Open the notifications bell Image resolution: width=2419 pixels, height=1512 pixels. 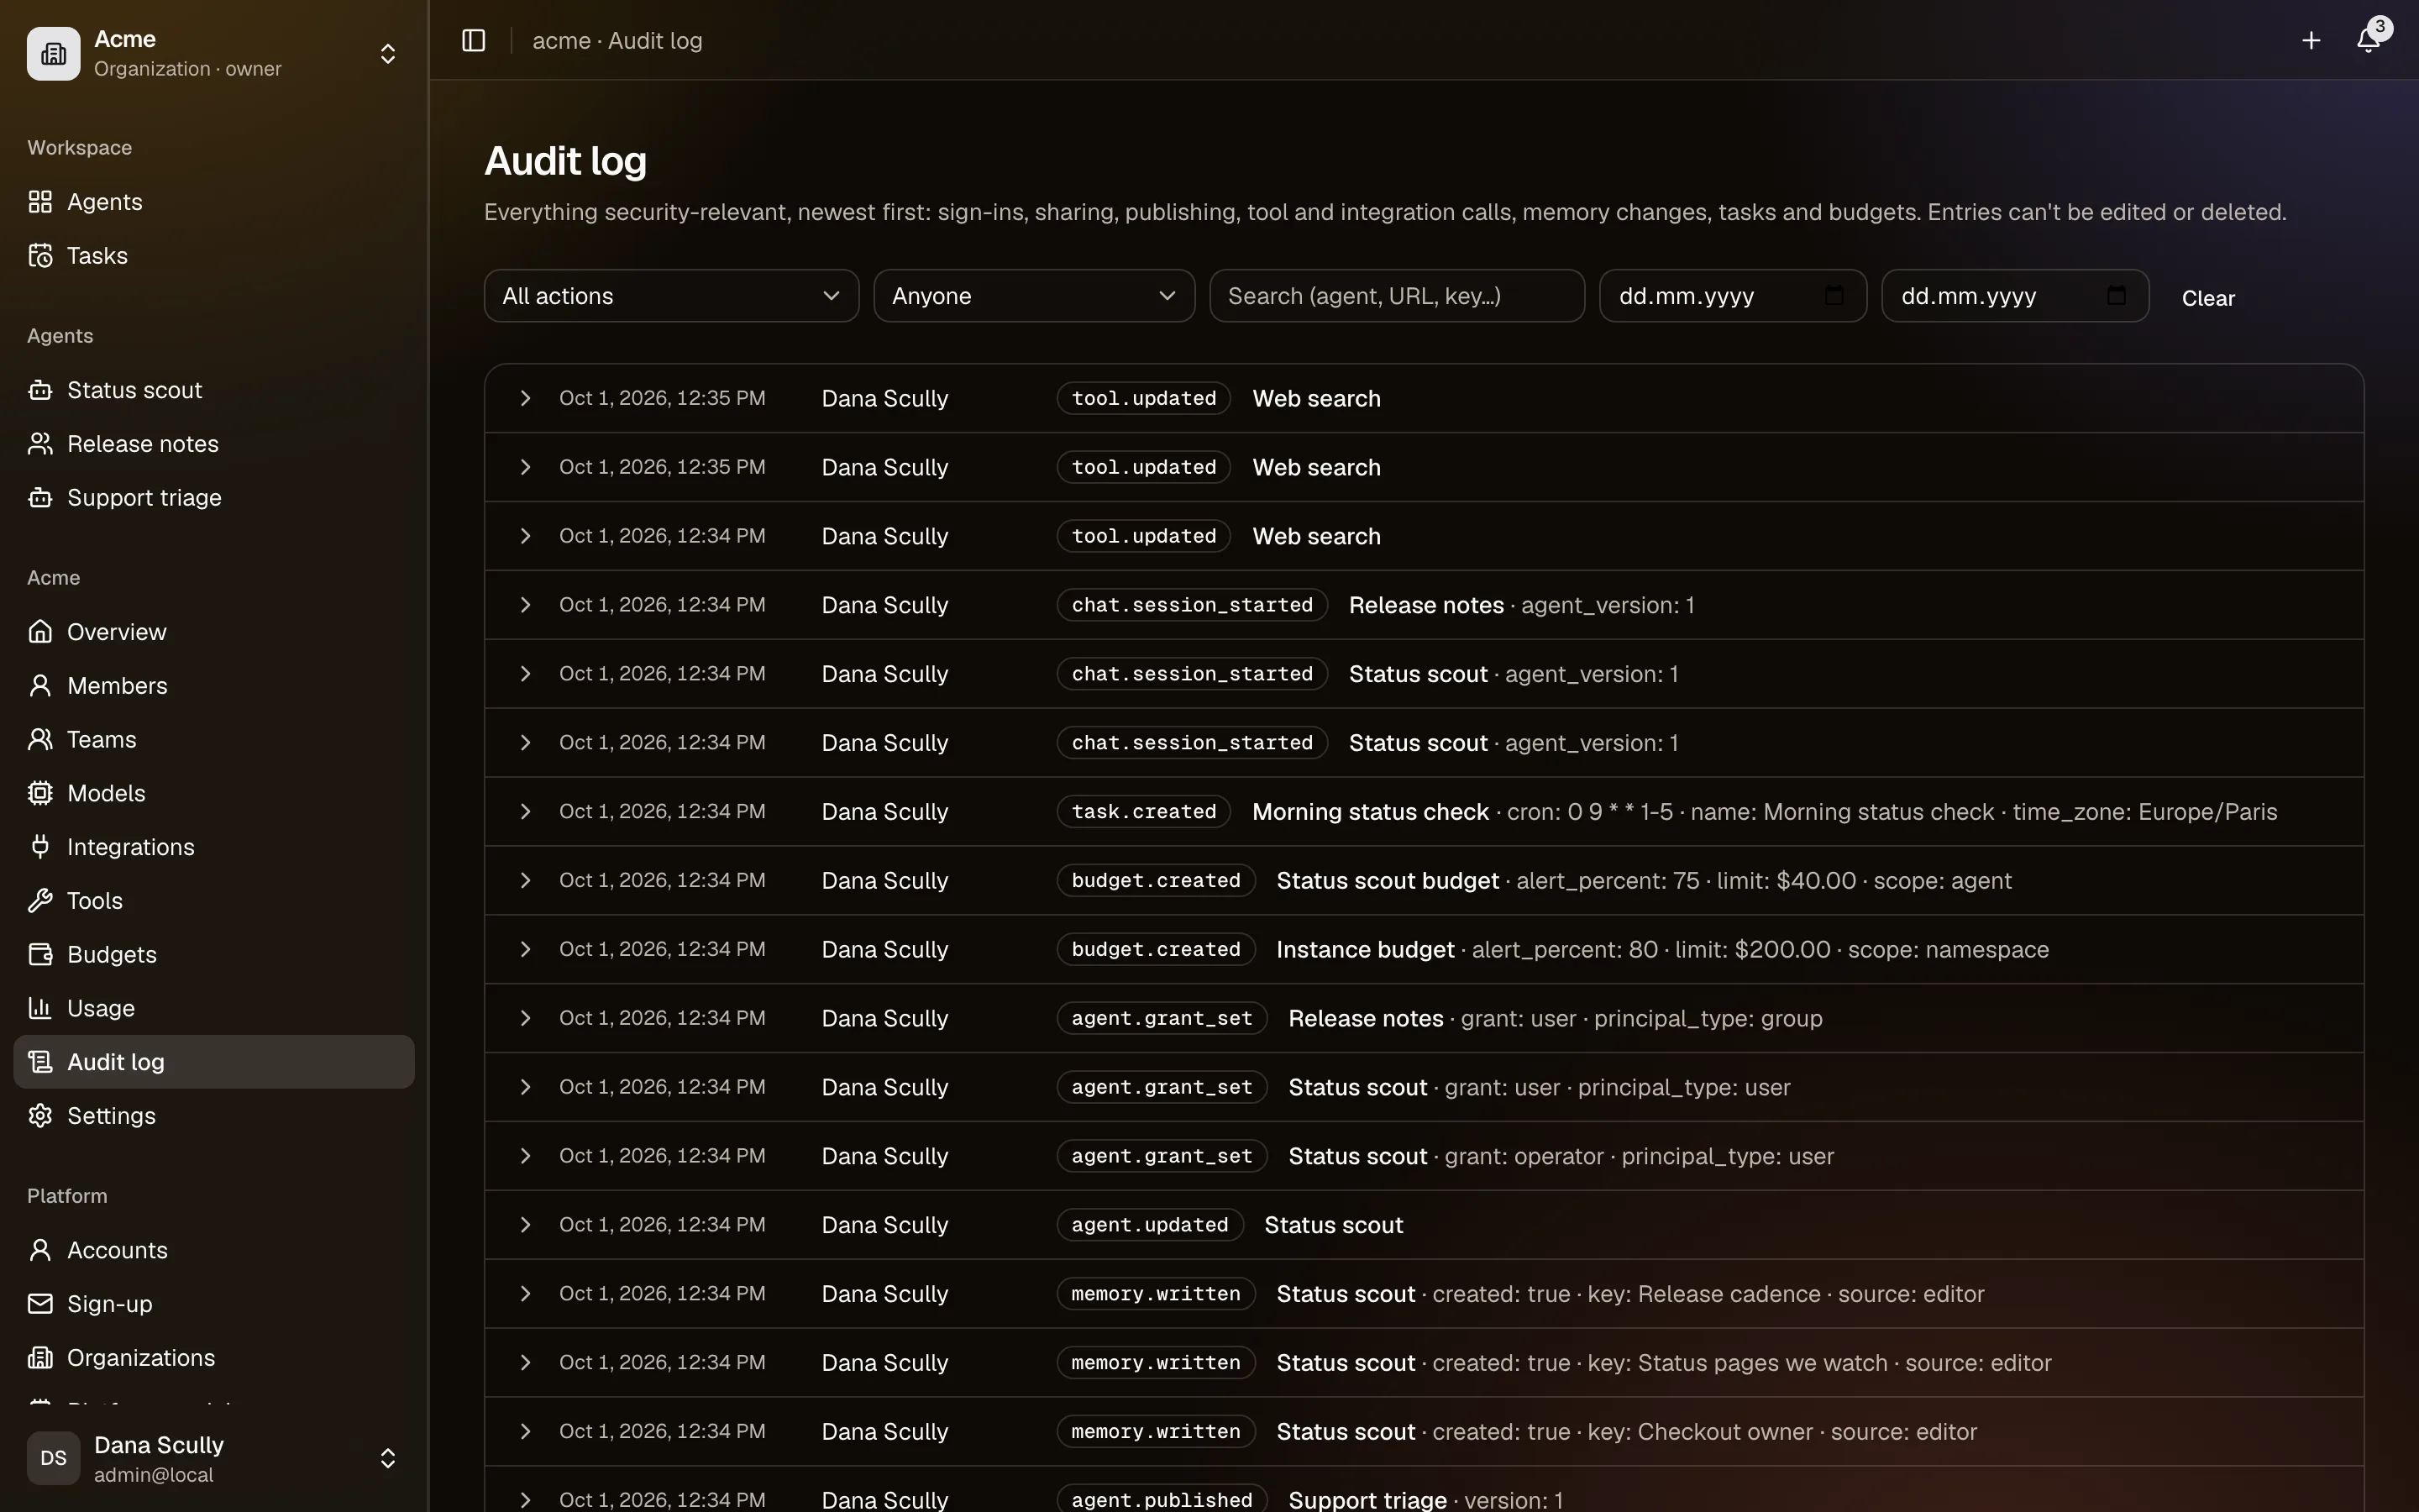pyautogui.click(x=2367, y=40)
